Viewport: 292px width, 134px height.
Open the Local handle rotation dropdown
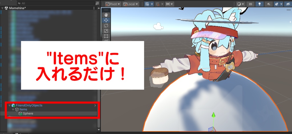point(131,4)
